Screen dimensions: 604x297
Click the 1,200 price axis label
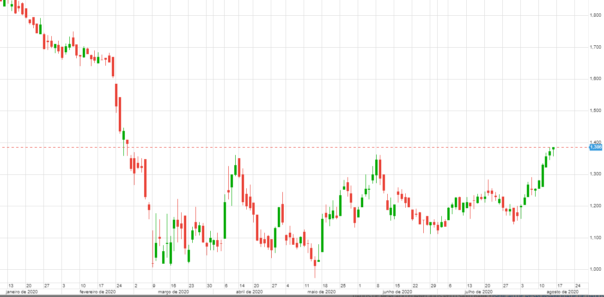point(595,206)
